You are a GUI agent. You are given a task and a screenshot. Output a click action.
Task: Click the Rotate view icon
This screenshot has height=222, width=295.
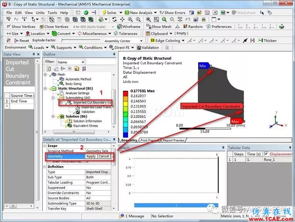coord(114,19)
